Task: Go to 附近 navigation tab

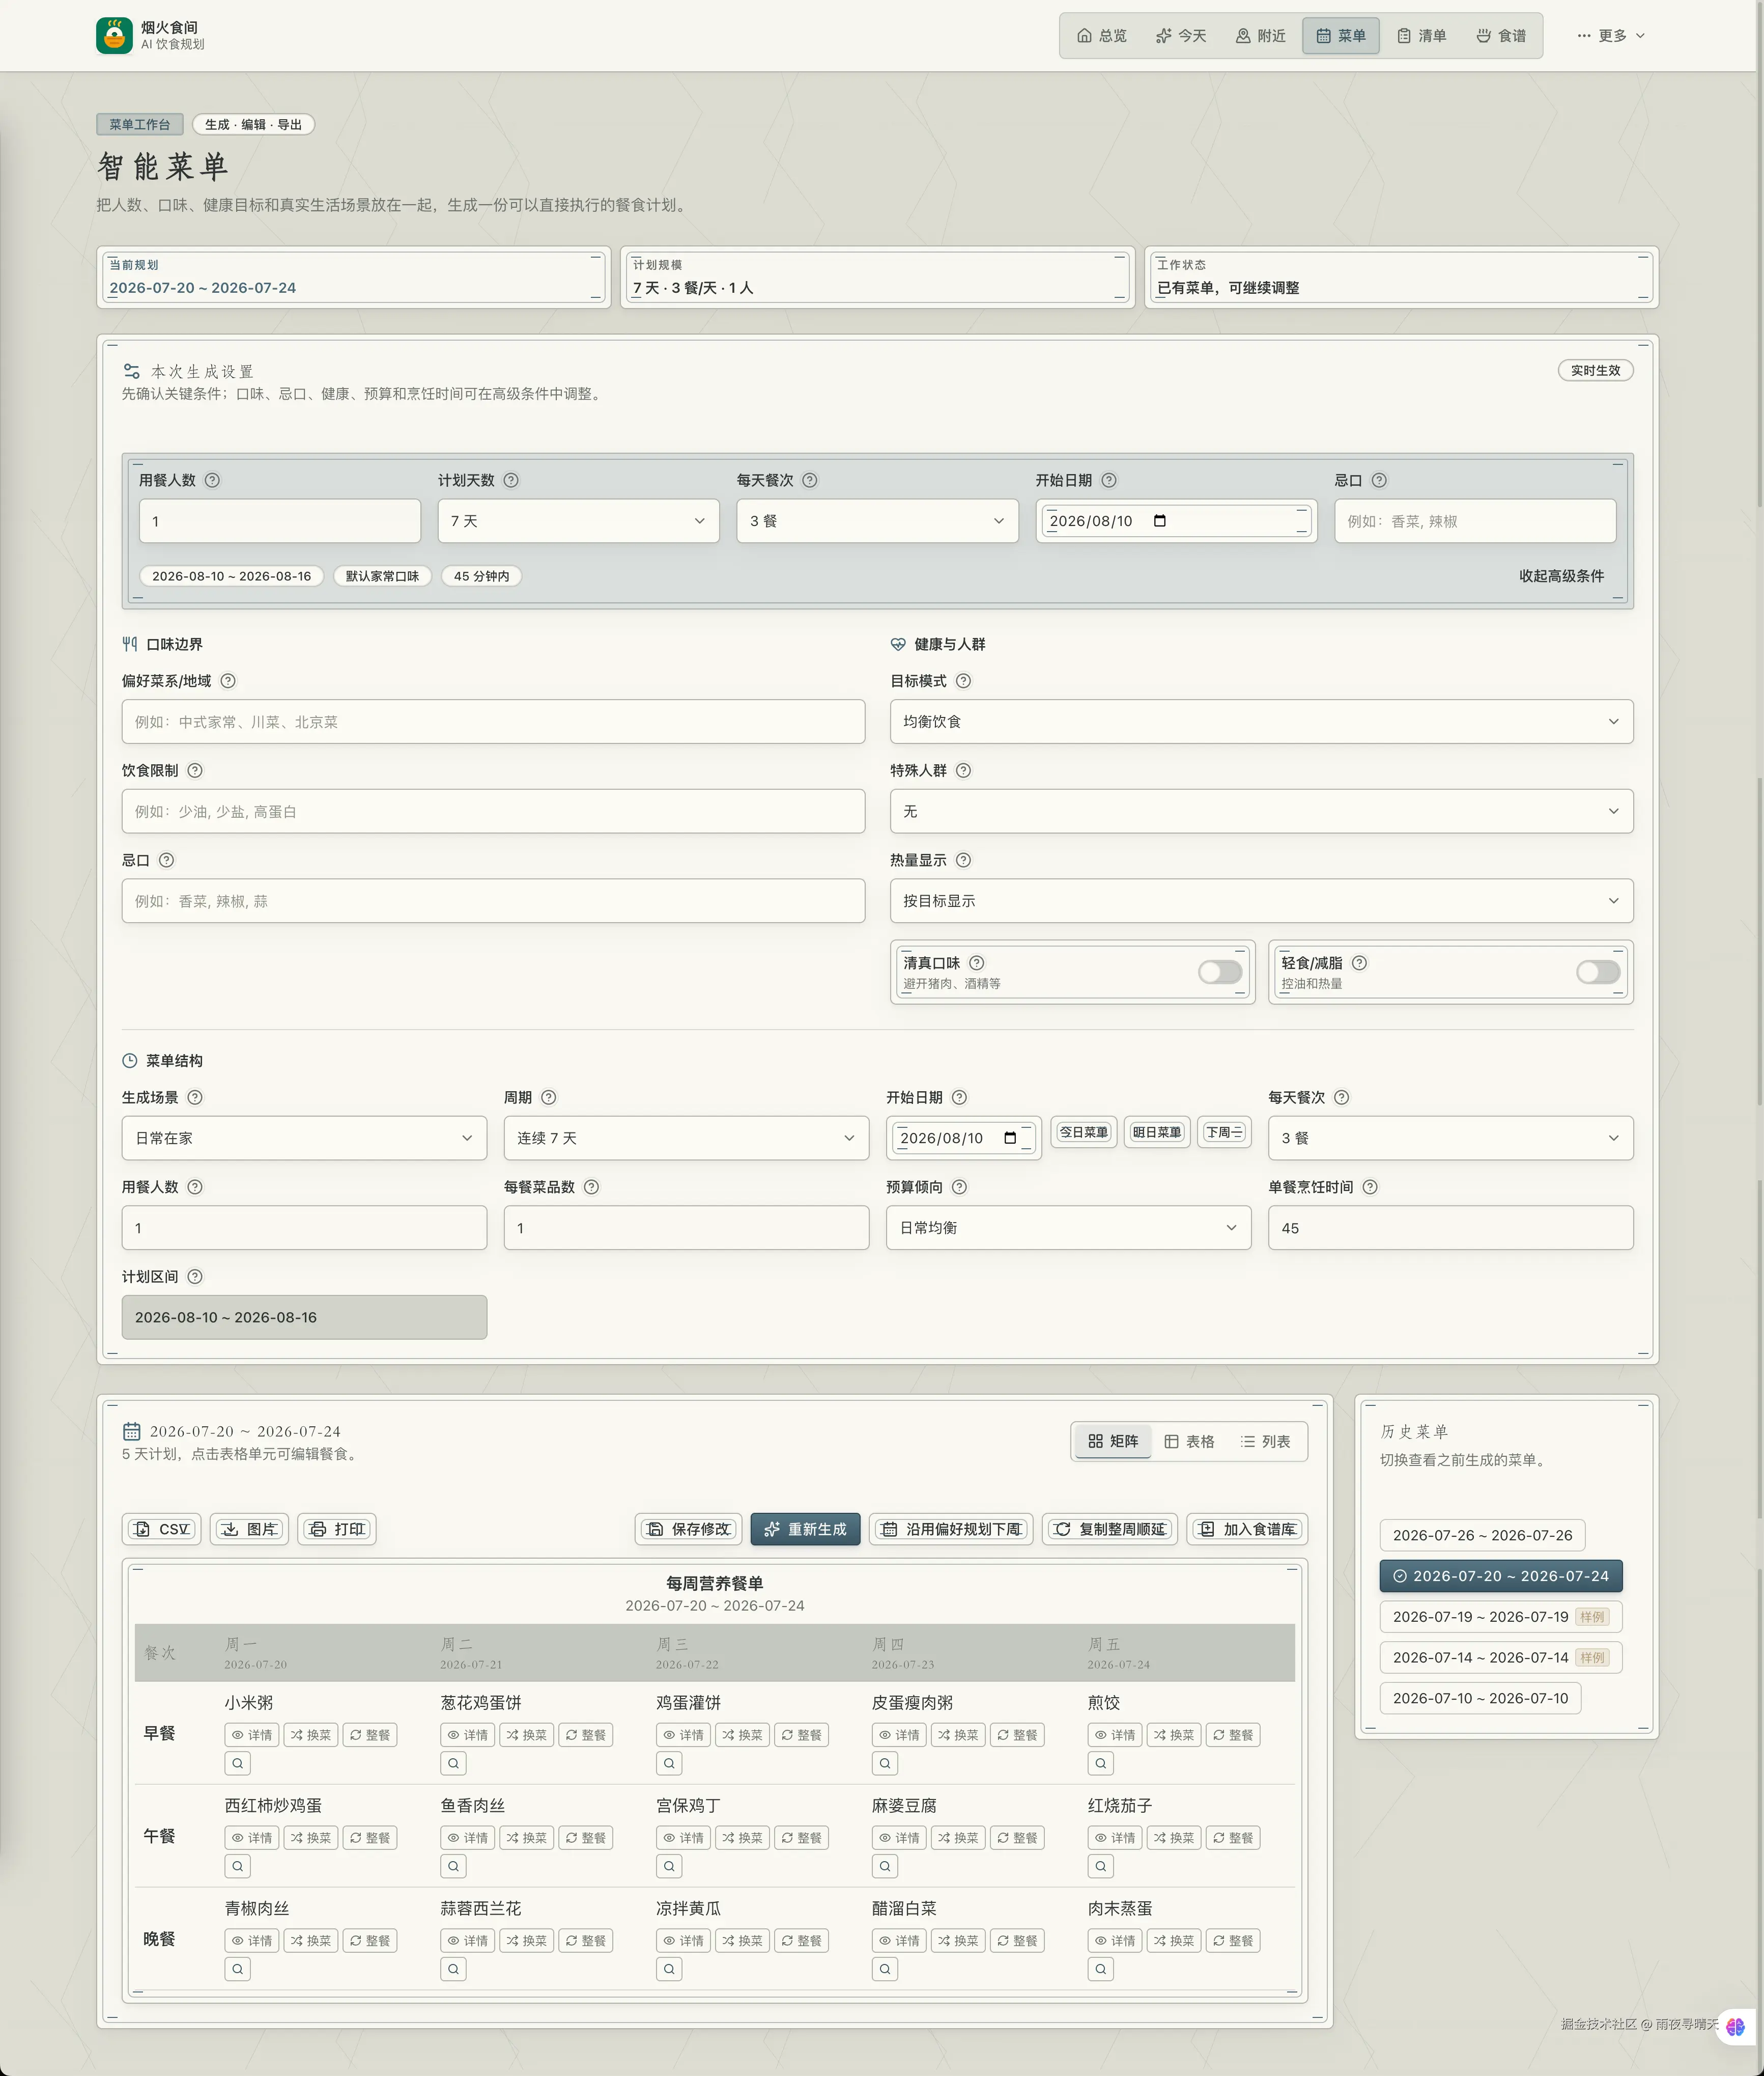Action: coord(1260,36)
